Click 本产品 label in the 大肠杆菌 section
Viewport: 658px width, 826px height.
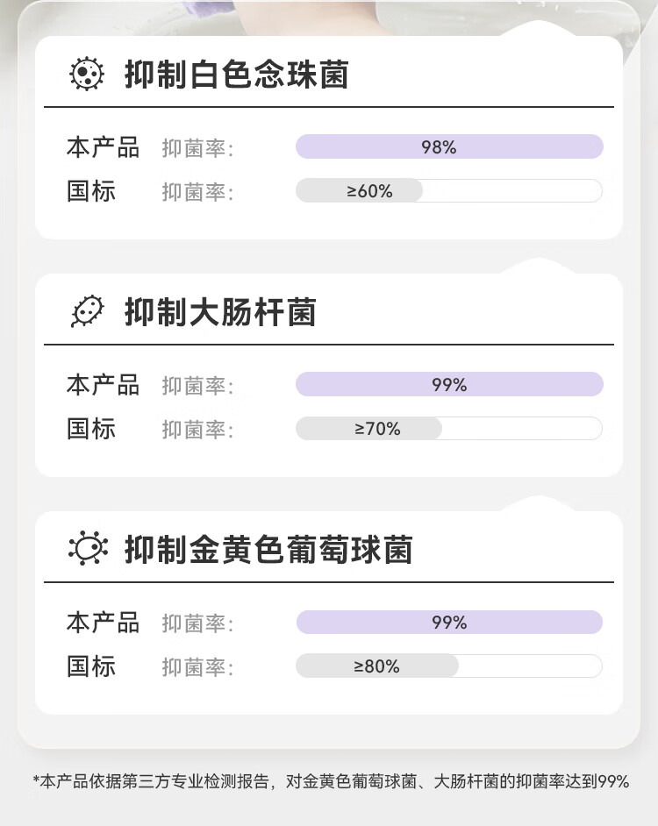coord(103,385)
